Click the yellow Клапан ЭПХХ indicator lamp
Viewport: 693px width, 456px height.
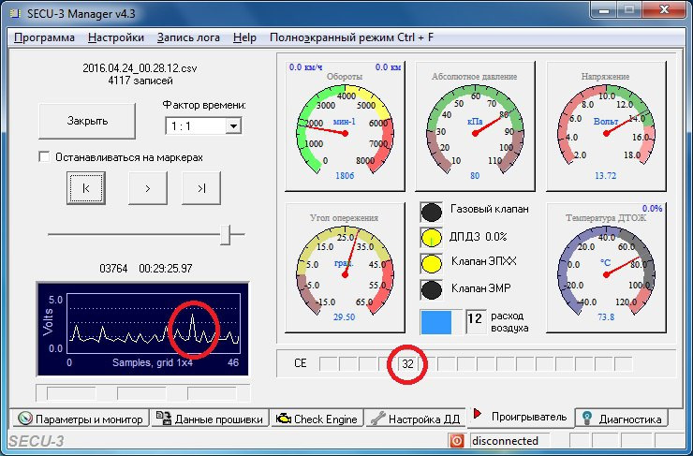[x=432, y=263]
